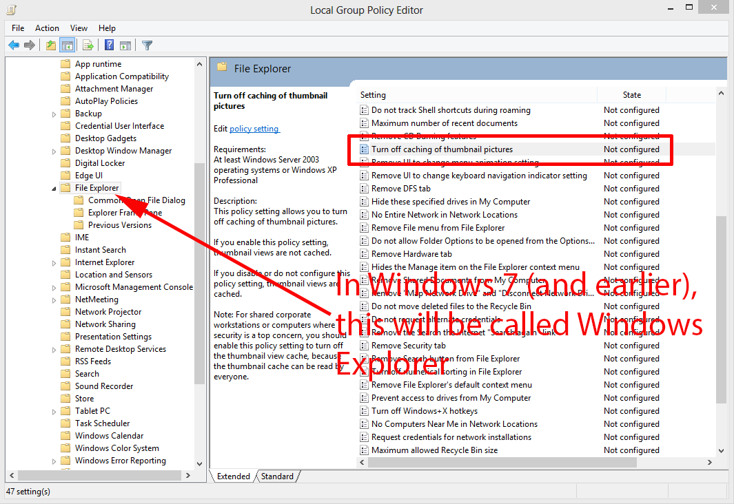734x504 pixels.
Task: Click policy icon for Remove Security tab
Action: pyautogui.click(x=364, y=346)
